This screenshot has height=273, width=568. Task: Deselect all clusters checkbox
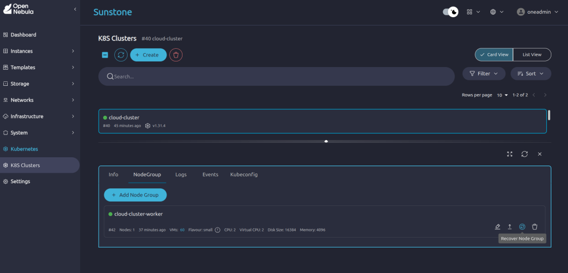pos(105,55)
